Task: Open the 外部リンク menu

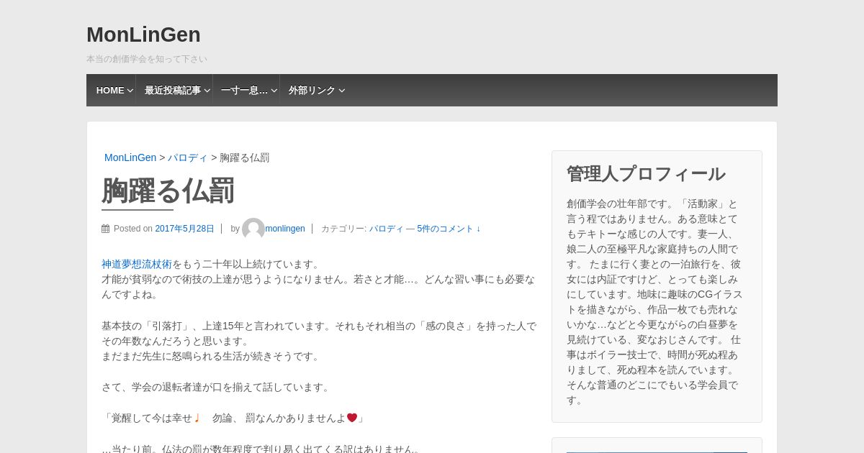Action: [312, 91]
